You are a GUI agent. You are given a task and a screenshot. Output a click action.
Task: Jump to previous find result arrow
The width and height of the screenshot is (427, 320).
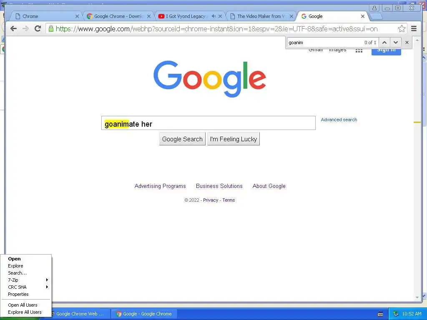click(x=384, y=42)
